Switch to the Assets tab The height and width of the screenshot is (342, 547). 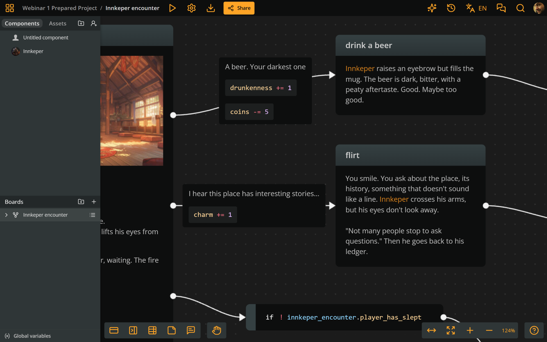[58, 23]
